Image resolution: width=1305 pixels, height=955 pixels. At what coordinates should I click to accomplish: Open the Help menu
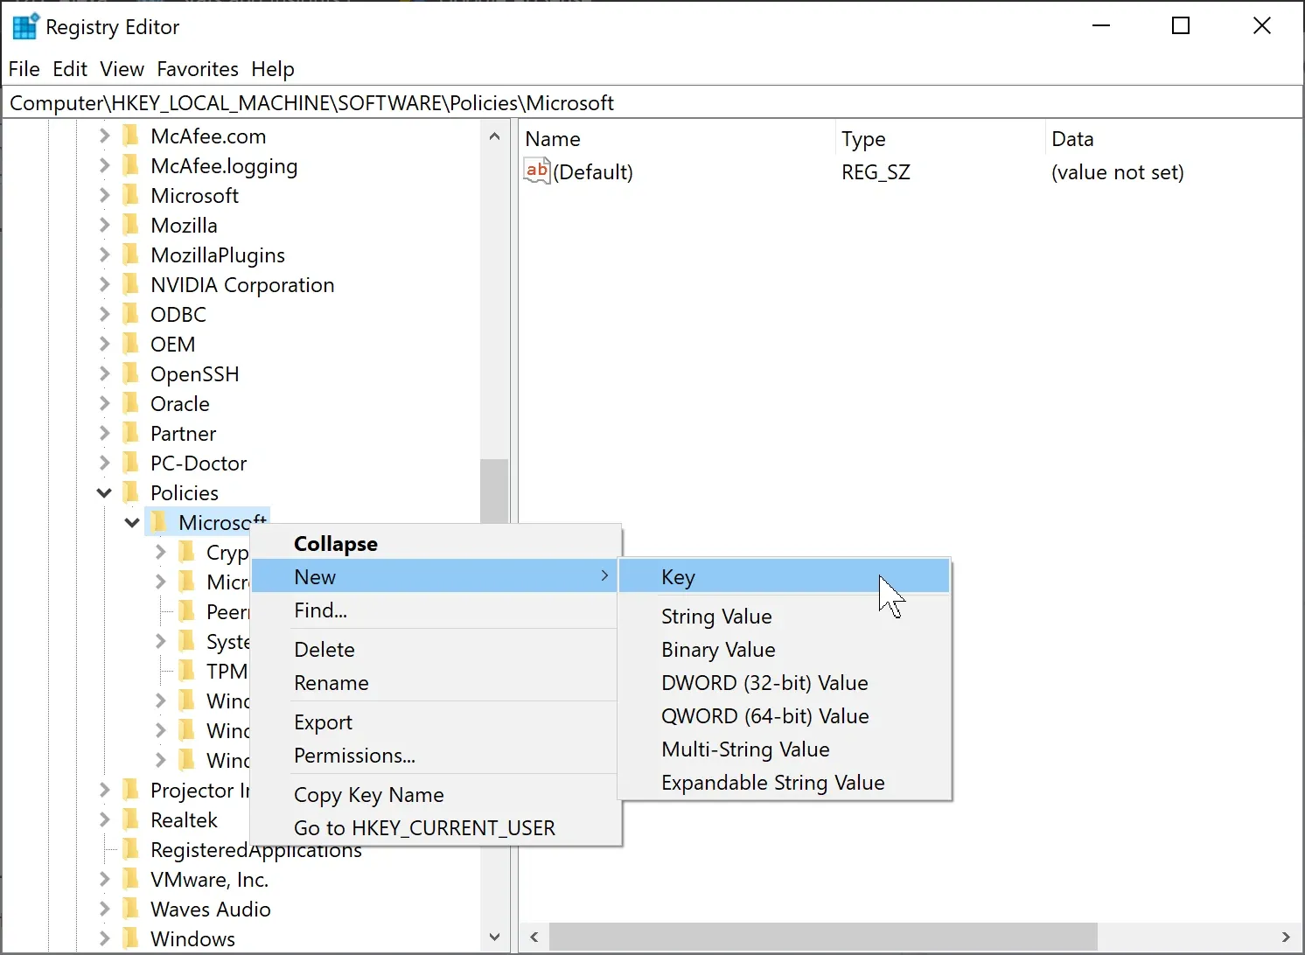point(273,69)
